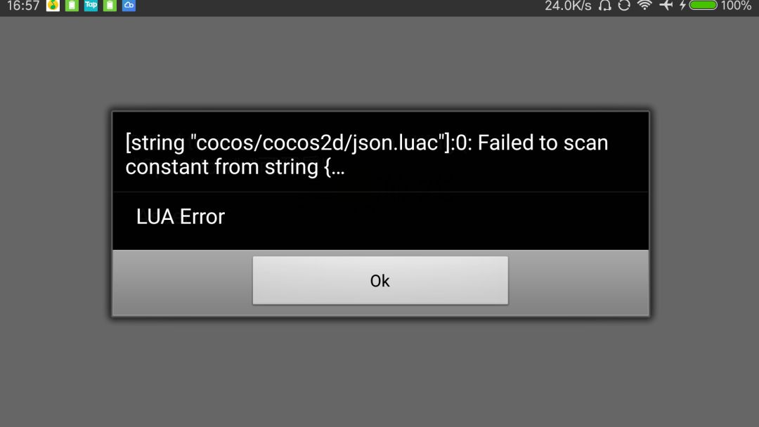Screen dimensions: 759x427
Task: Tap the 100% battery percentage text
Action: pos(736,6)
